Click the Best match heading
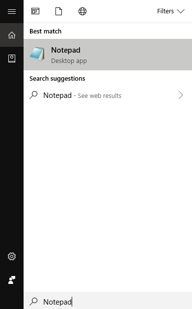This screenshot has height=309, width=192. click(x=46, y=31)
